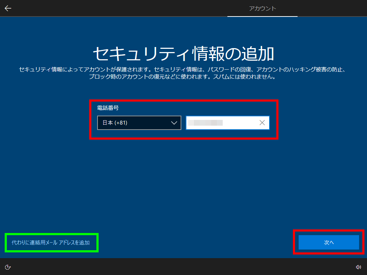The image size is (367, 275).
Task: Click the セキュリティ情報の追加 heading
Action: 183,54
